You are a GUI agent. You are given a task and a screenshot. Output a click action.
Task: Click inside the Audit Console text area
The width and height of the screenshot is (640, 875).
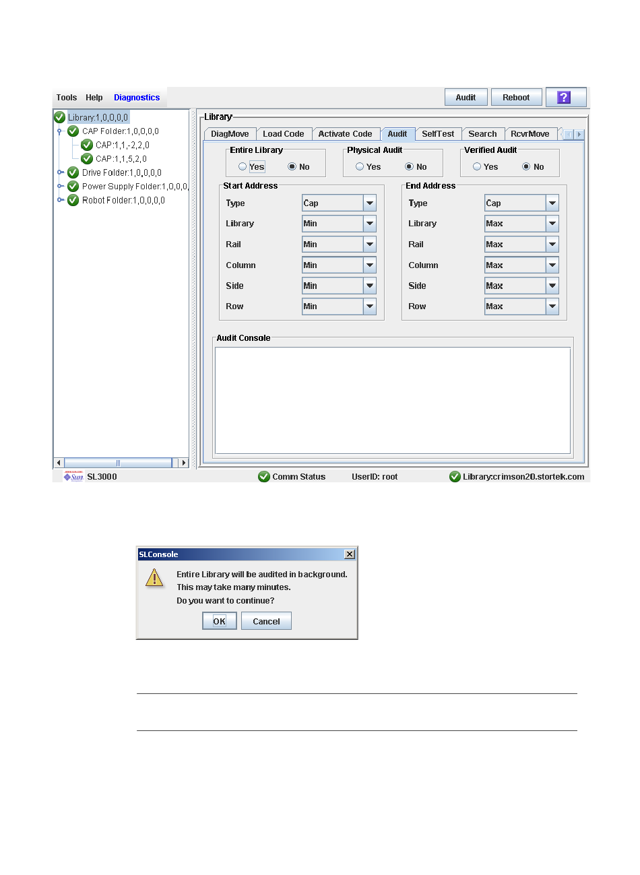click(x=392, y=400)
